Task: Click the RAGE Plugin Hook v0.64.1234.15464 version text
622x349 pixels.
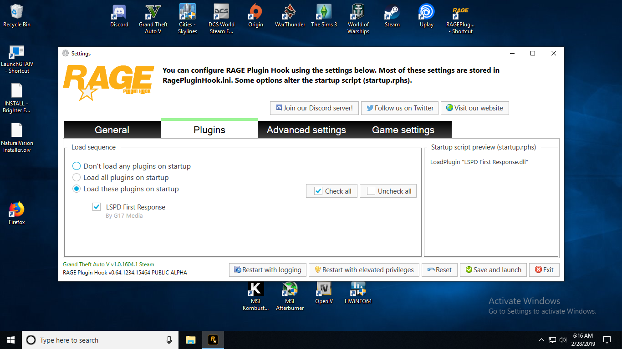Action: [x=125, y=273]
